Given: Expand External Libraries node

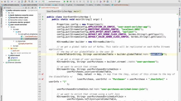Looking at the screenshot, I should coord(4,63).
